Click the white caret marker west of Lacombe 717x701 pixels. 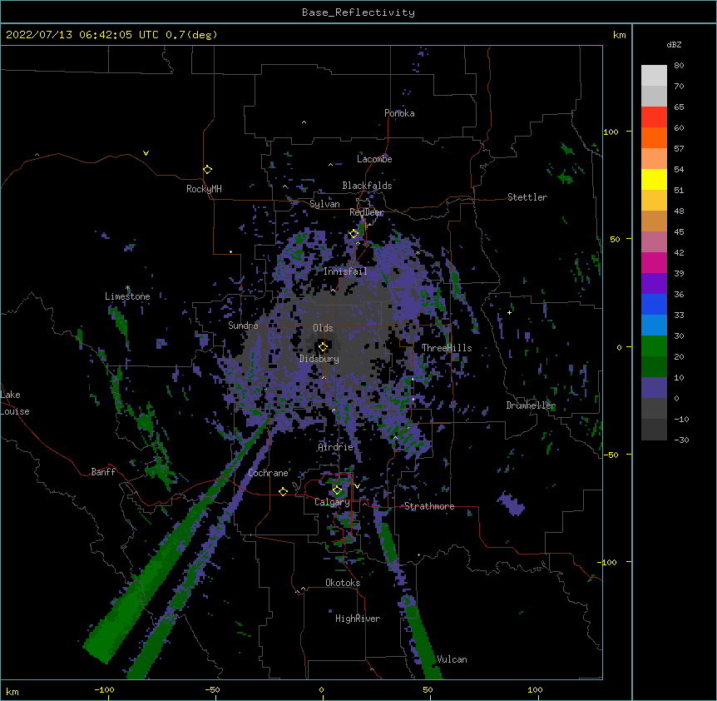point(330,165)
